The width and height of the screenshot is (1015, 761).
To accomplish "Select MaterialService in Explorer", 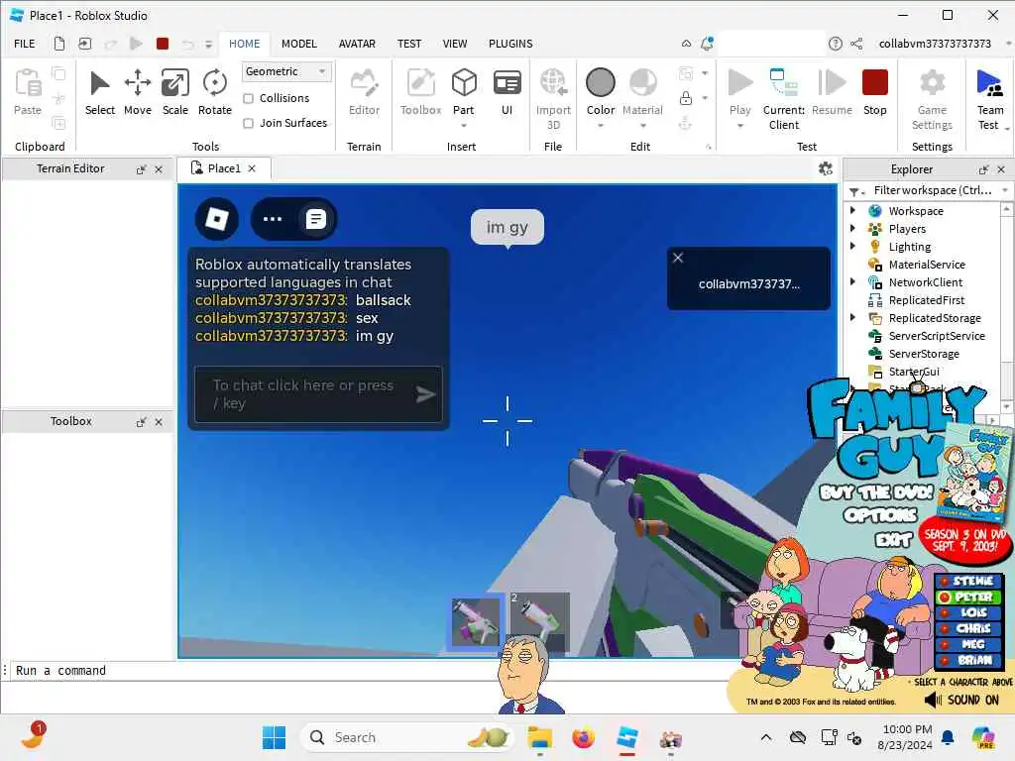I will click(927, 264).
